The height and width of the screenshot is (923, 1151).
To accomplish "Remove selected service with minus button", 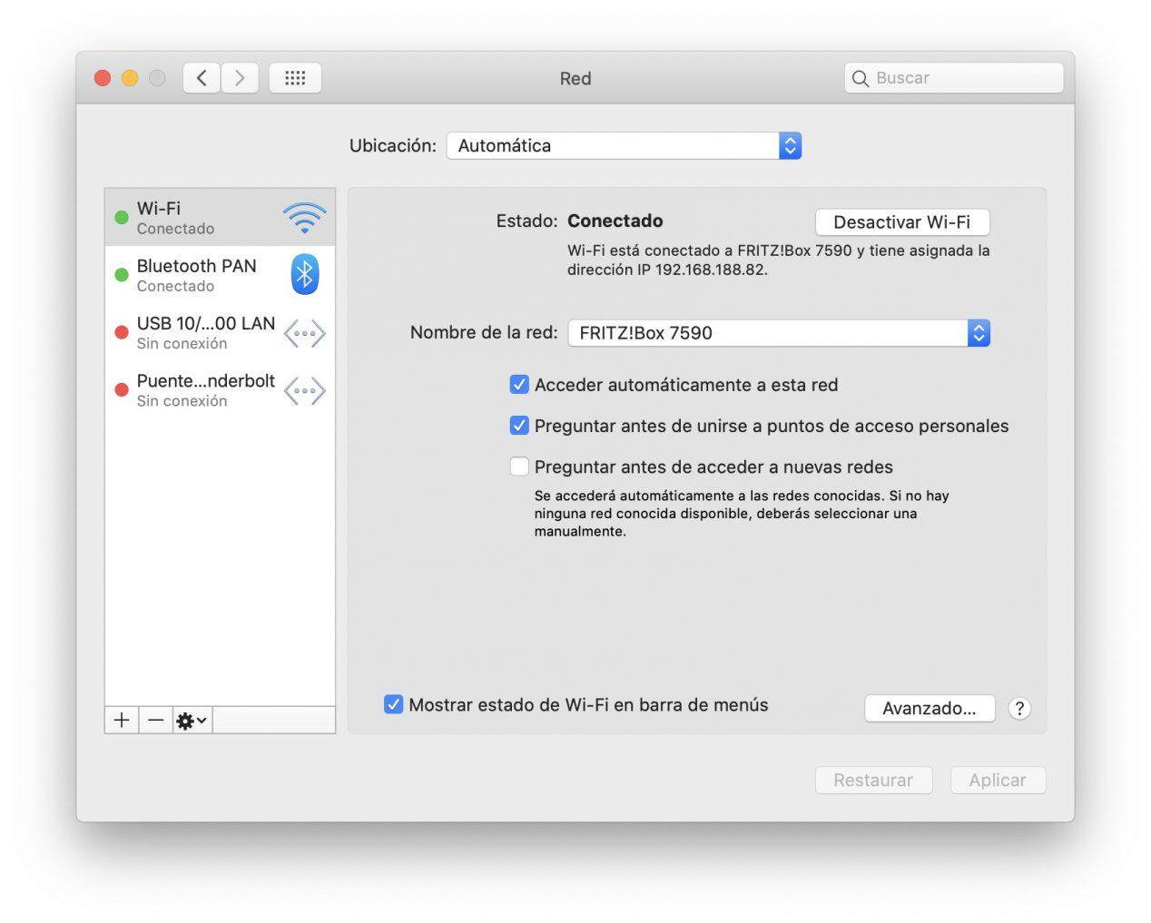I will (156, 720).
